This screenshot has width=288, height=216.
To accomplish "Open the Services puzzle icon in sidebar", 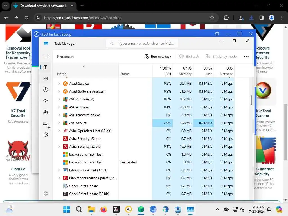I will pos(46,135).
